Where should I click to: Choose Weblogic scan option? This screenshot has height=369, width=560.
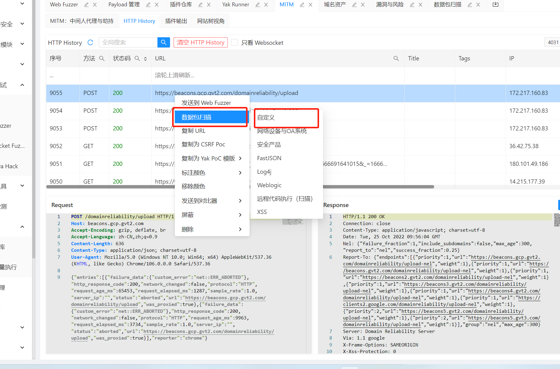point(287,185)
